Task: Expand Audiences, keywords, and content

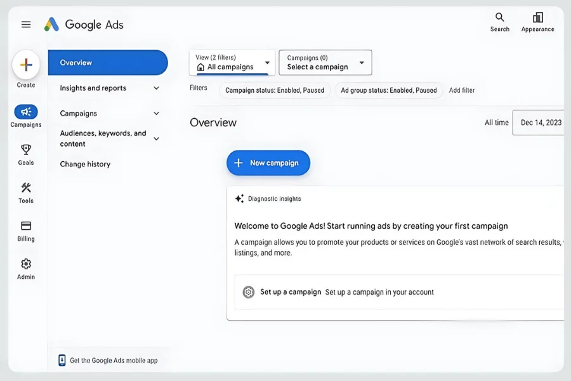Action: pyautogui.click(x=156, y=138)
